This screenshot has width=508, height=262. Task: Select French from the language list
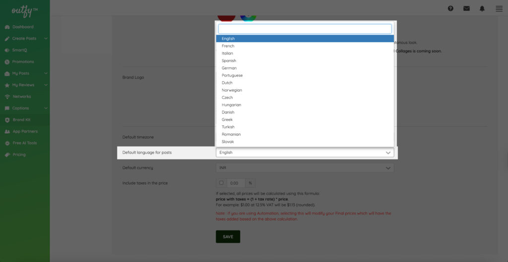point(228,46)
